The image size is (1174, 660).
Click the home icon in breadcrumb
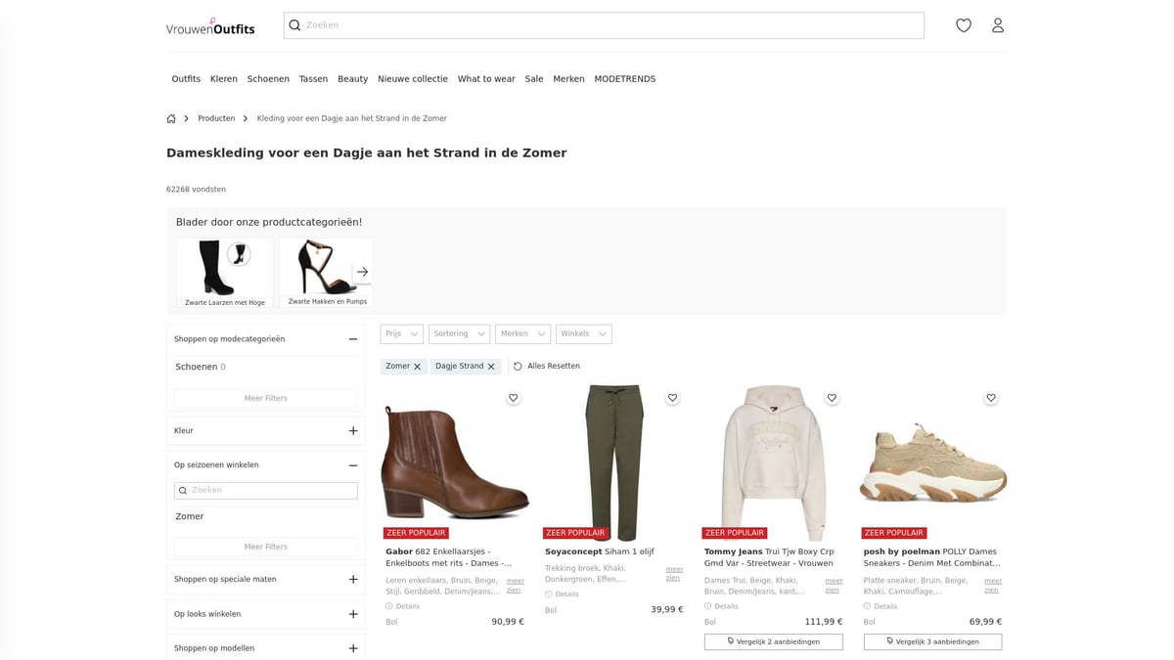point(171,118)
